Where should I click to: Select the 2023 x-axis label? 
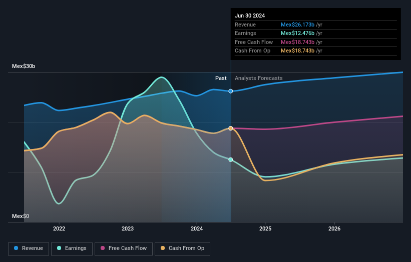click(128, 228)
